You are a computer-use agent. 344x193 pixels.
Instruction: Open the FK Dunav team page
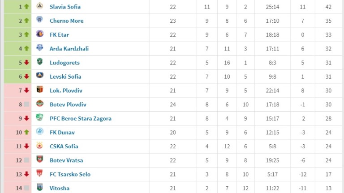point(62,132)
